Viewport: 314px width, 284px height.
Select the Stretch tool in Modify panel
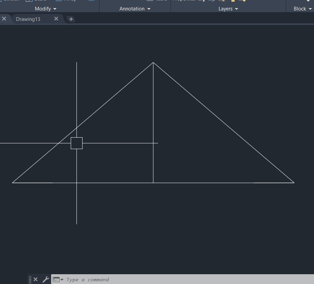pos(10,1)
